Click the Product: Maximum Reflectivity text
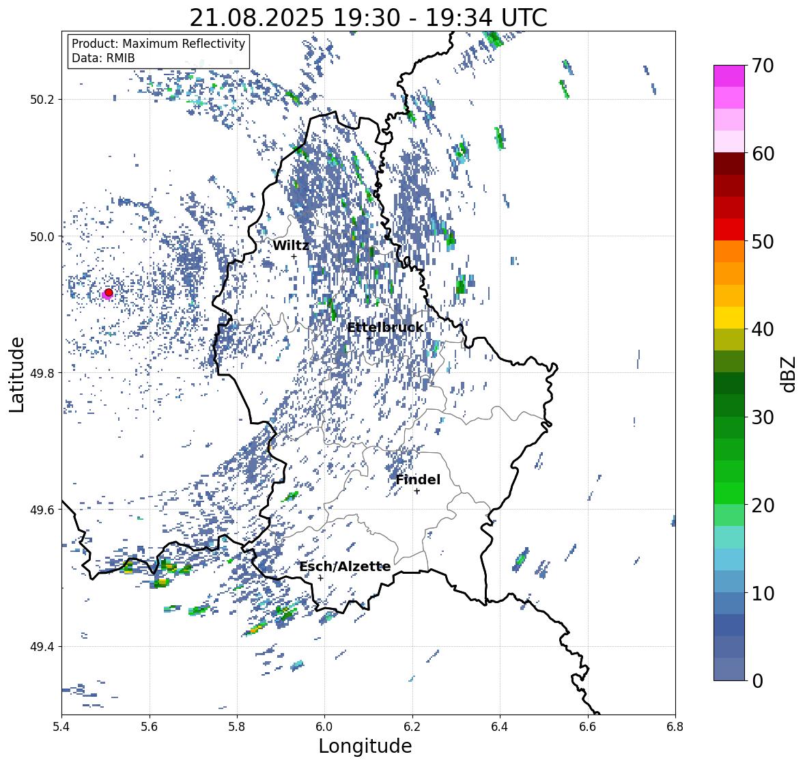805x763 pixels. click(158, 44)
